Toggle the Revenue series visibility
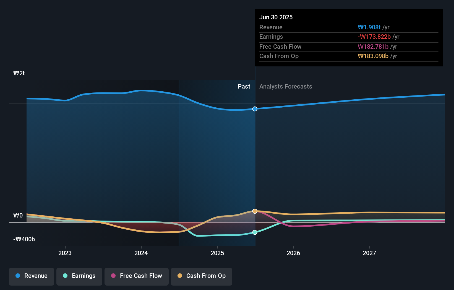 click(31, 276)
